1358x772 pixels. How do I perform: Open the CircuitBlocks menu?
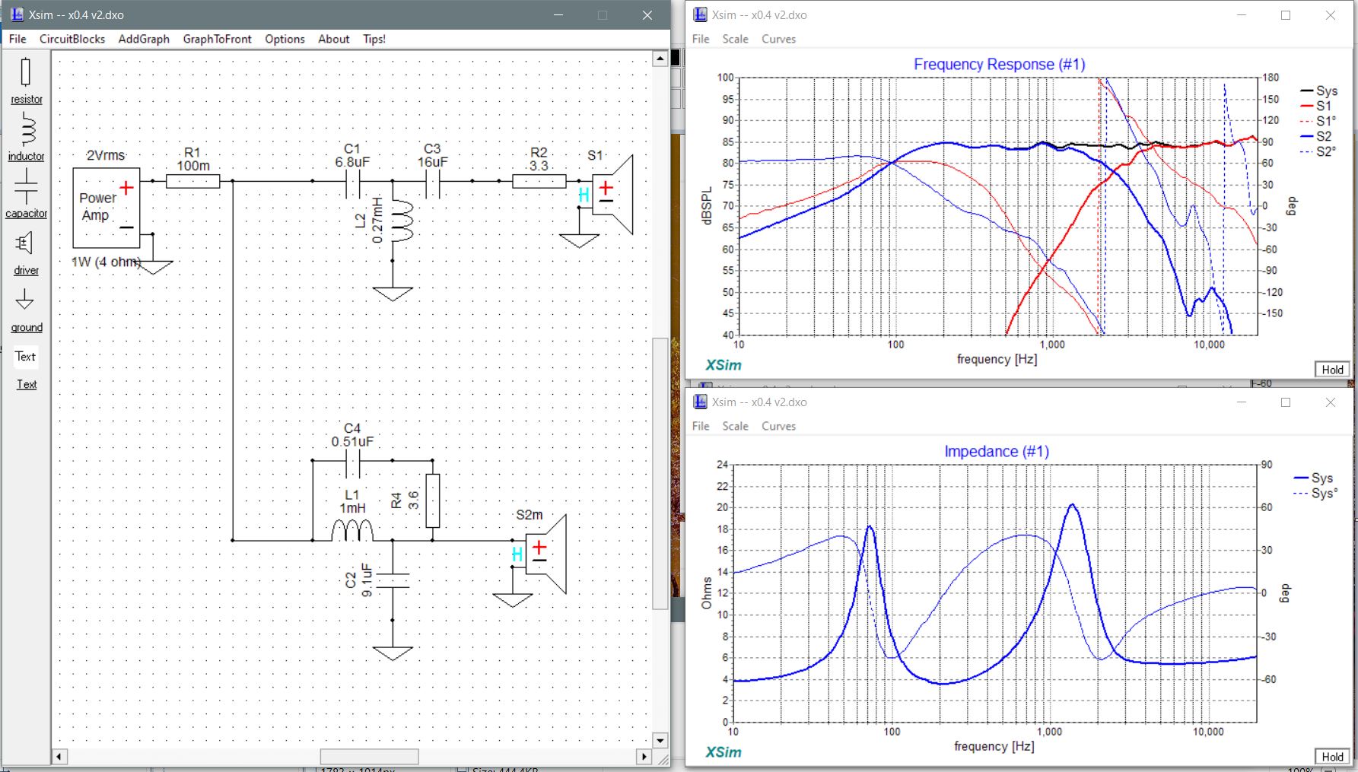(x=72, y=39)
